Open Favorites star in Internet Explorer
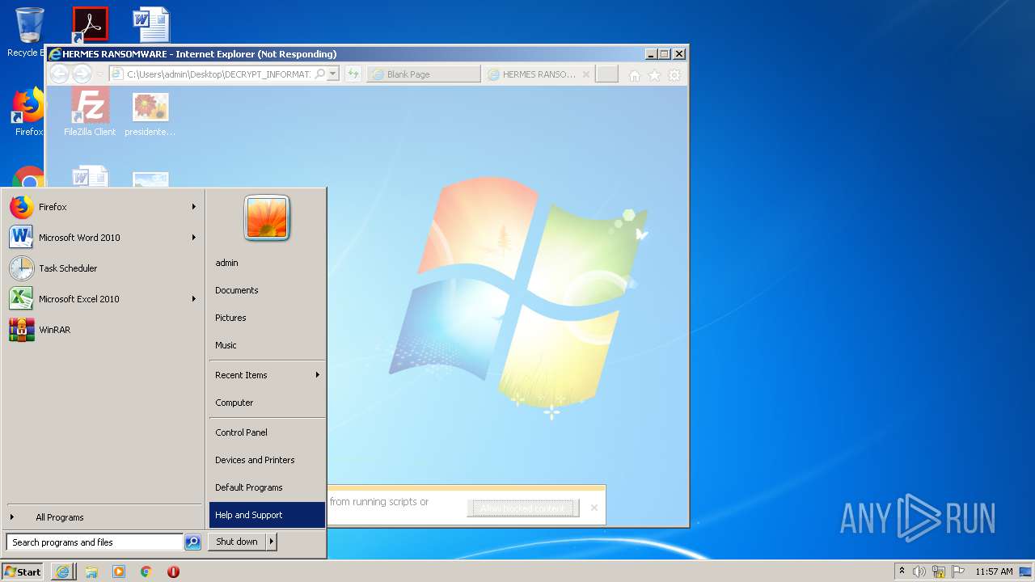Image resolution: width=1035 pixels, height=582 pixels. [x=654, y=75]
